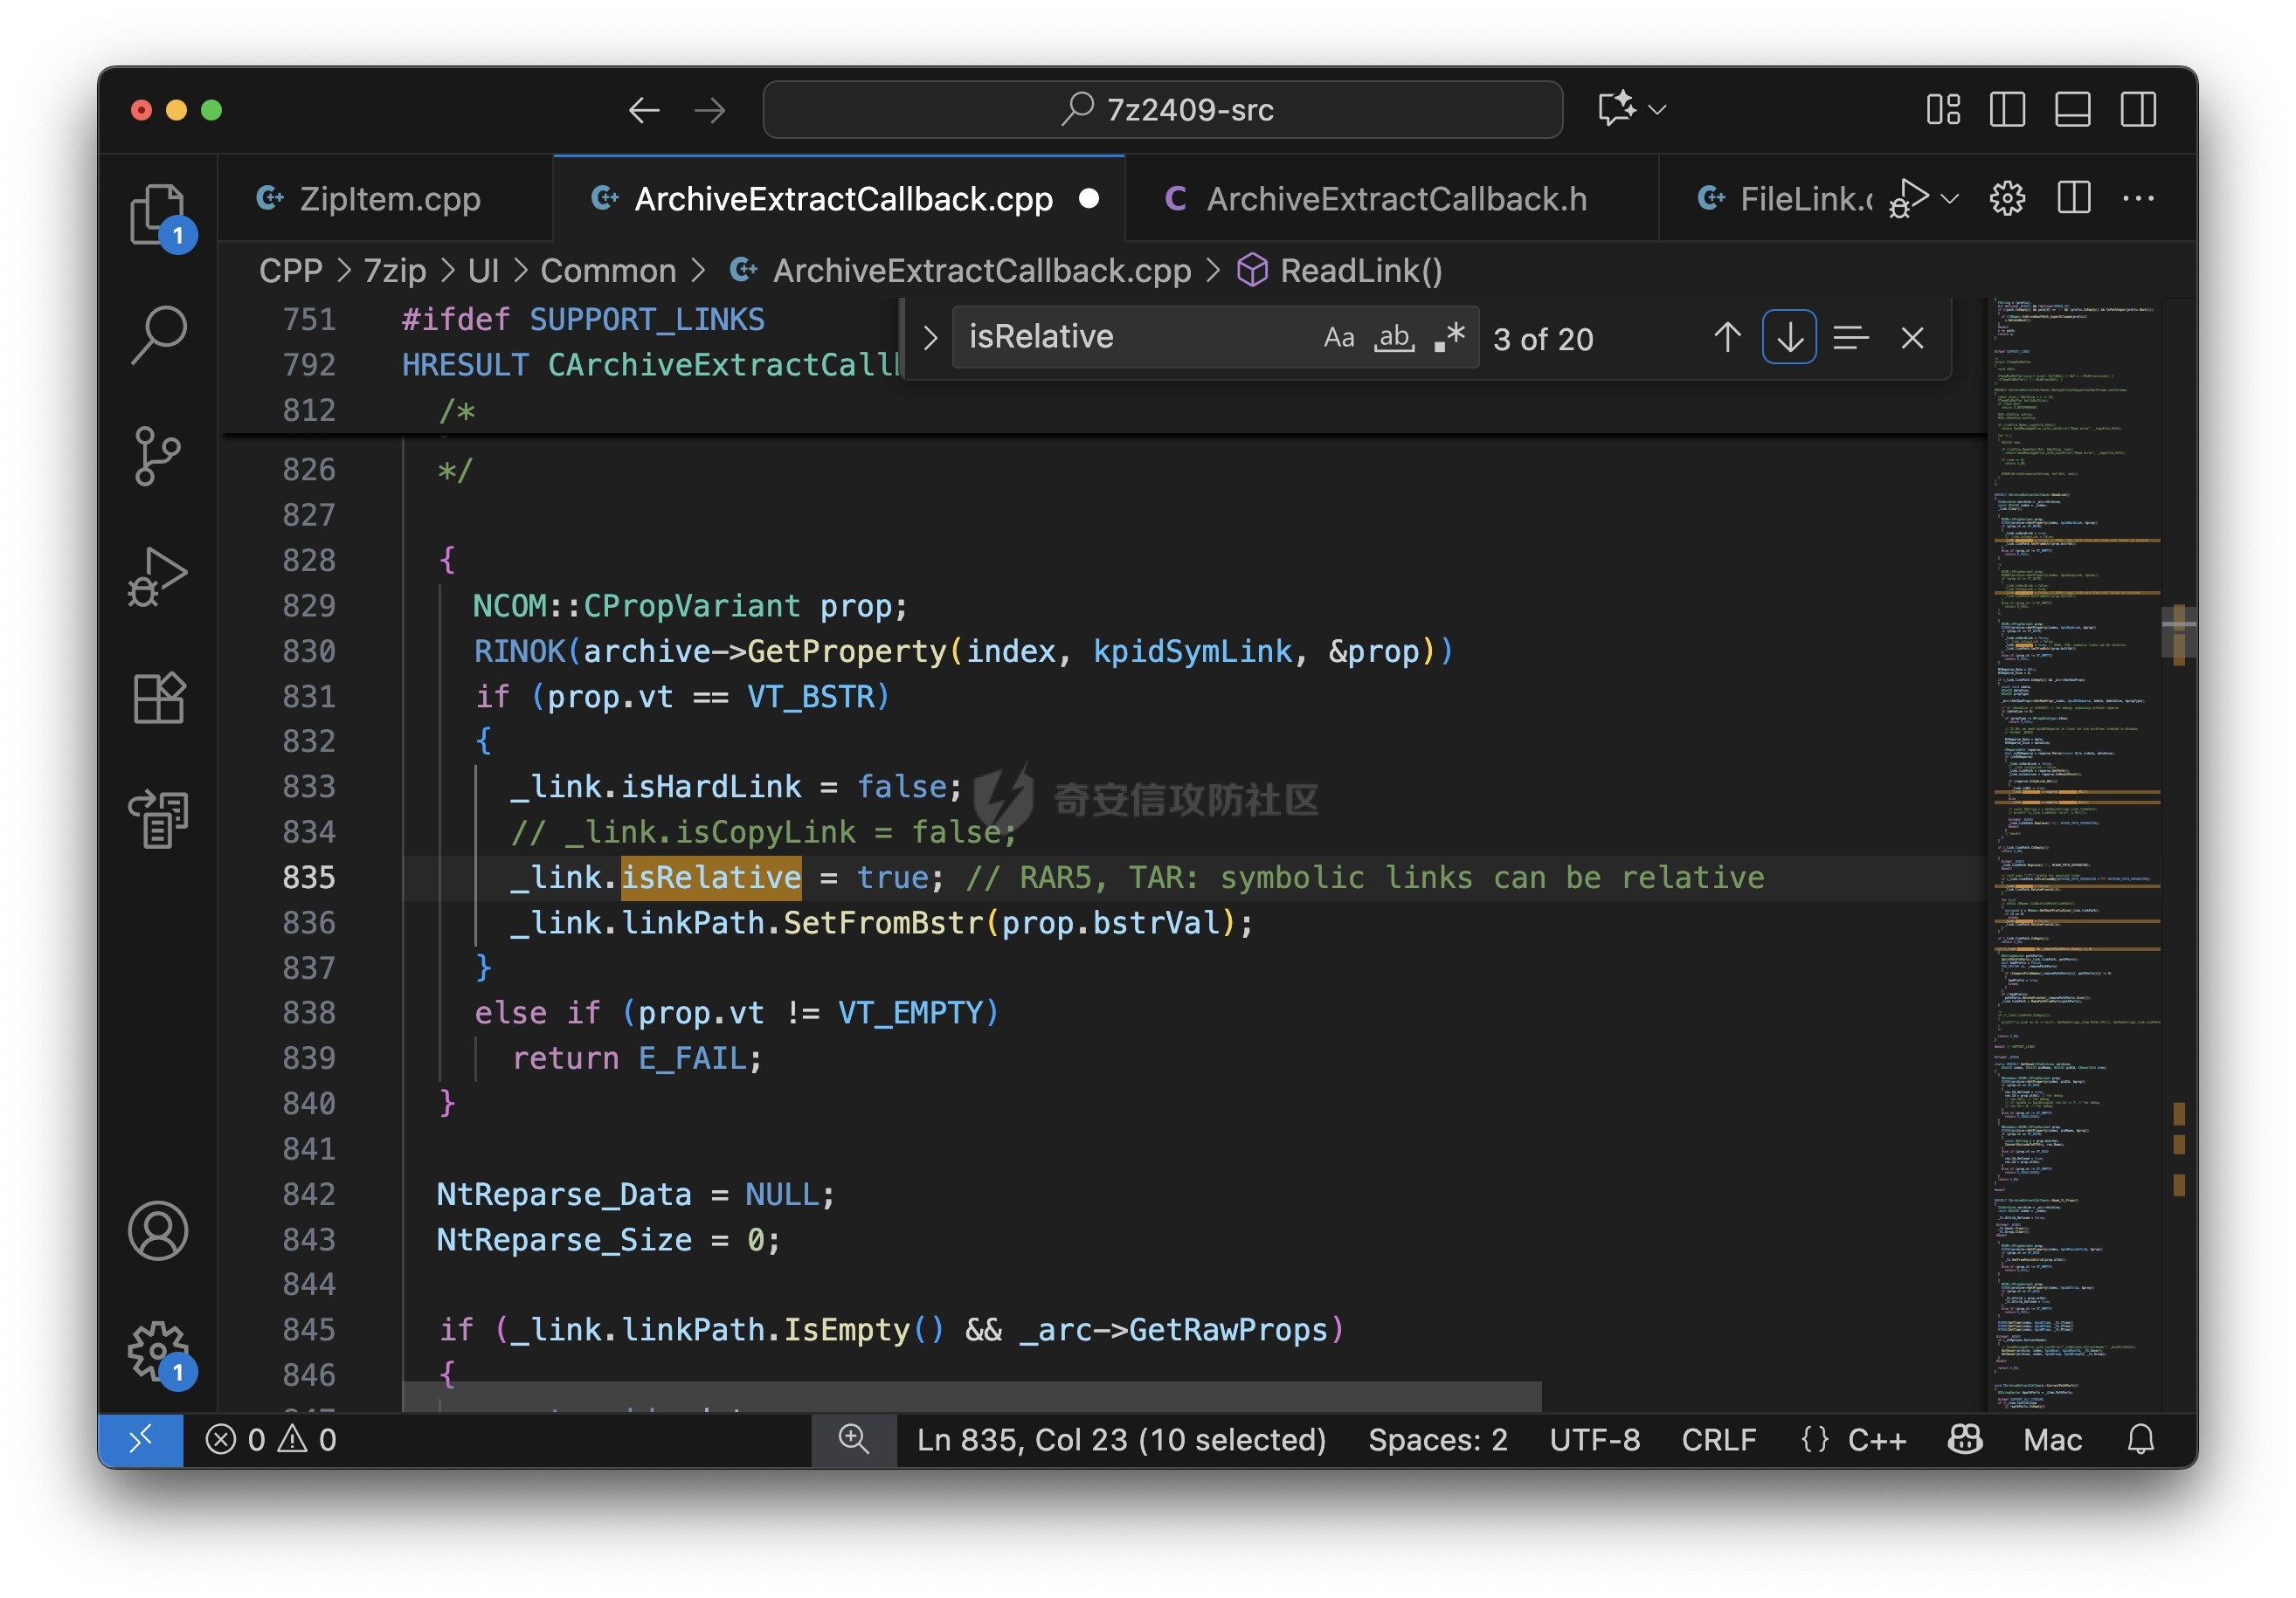Toggle Match Whole Word in find widget

(x=1394, y=338)
